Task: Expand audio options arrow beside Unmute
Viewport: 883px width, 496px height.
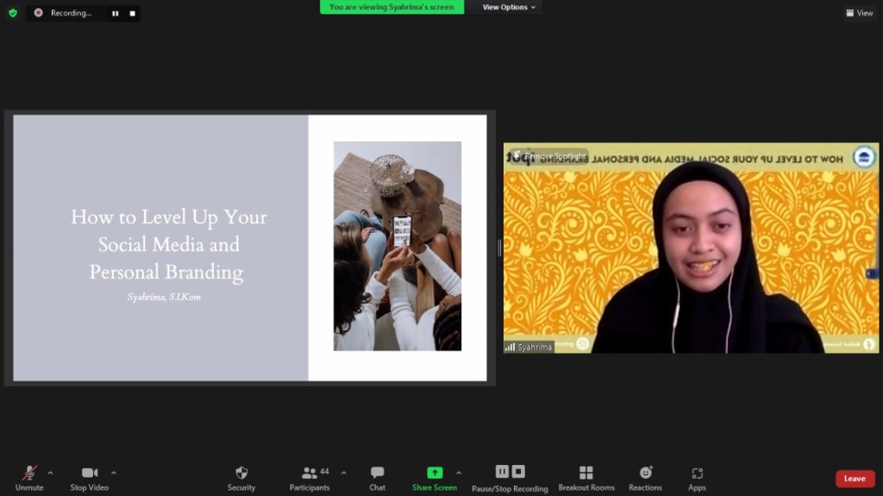Action: click(x=50, y=473)
